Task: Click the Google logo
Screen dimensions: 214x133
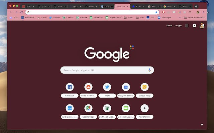Action: (107, 54)
